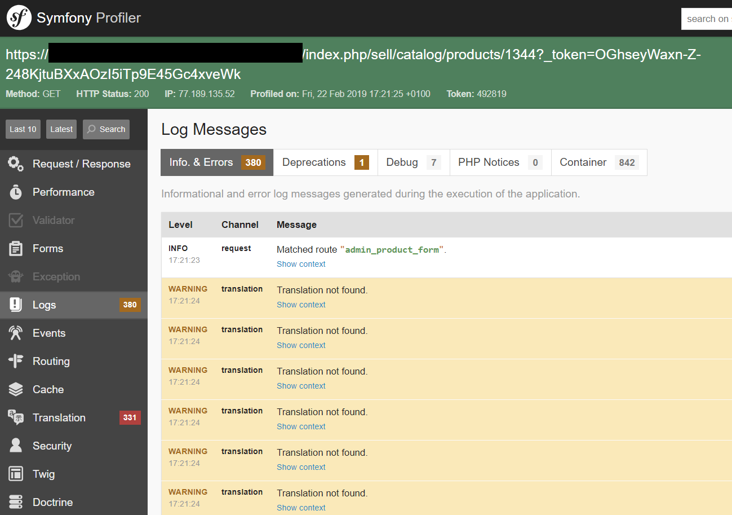Click the magnifier icon in Search button
The width and height of the screenshot is (732, 515).
pos(92,129)
